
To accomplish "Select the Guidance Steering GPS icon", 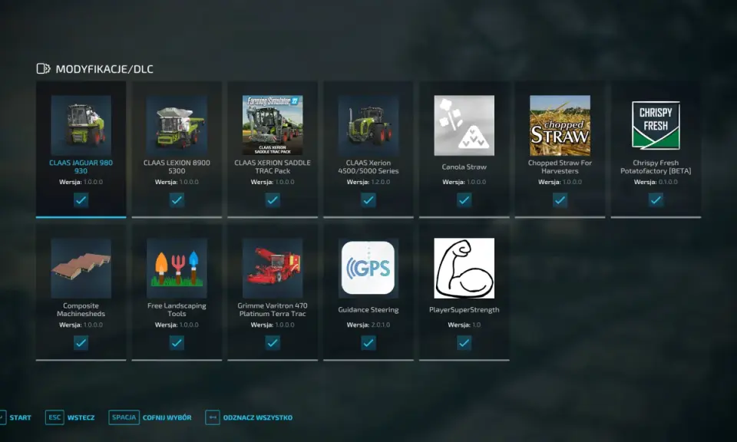I will pyautogui.click(x=368, y=269).
